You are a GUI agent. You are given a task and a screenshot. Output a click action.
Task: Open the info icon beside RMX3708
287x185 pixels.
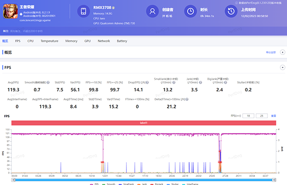coord(113,8)
